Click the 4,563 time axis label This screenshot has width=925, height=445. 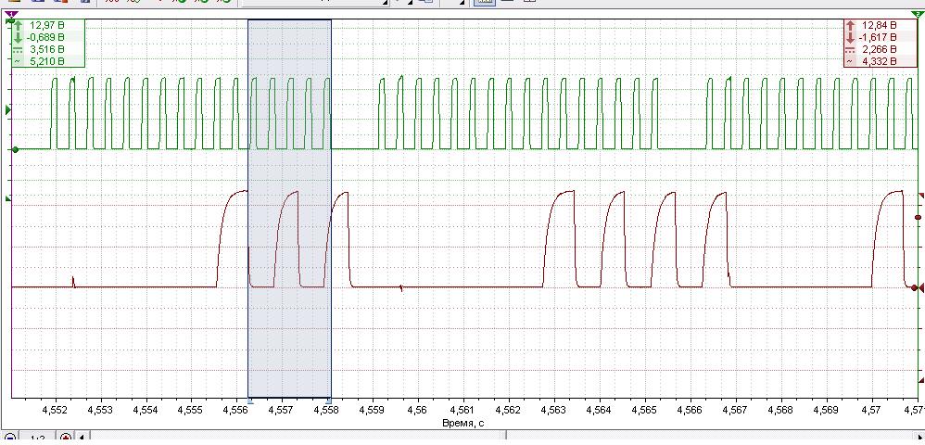click(553, 410)
